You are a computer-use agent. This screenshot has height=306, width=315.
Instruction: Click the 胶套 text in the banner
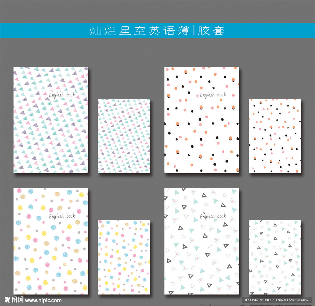(x=211, y=31)
